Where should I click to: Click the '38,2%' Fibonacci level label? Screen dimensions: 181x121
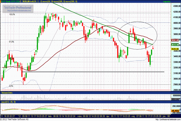11,59
